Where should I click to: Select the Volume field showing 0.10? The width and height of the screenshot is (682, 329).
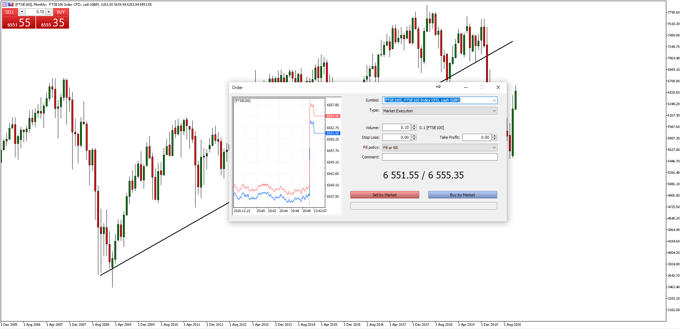[x=397, y=127]
